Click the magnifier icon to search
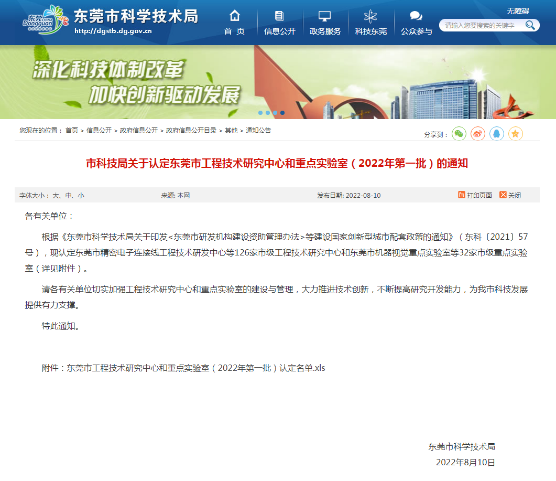 tap(530, 25)
